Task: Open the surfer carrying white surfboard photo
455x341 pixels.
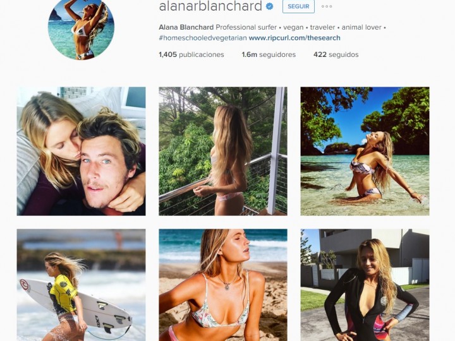Action: click(x=82, y=285)
